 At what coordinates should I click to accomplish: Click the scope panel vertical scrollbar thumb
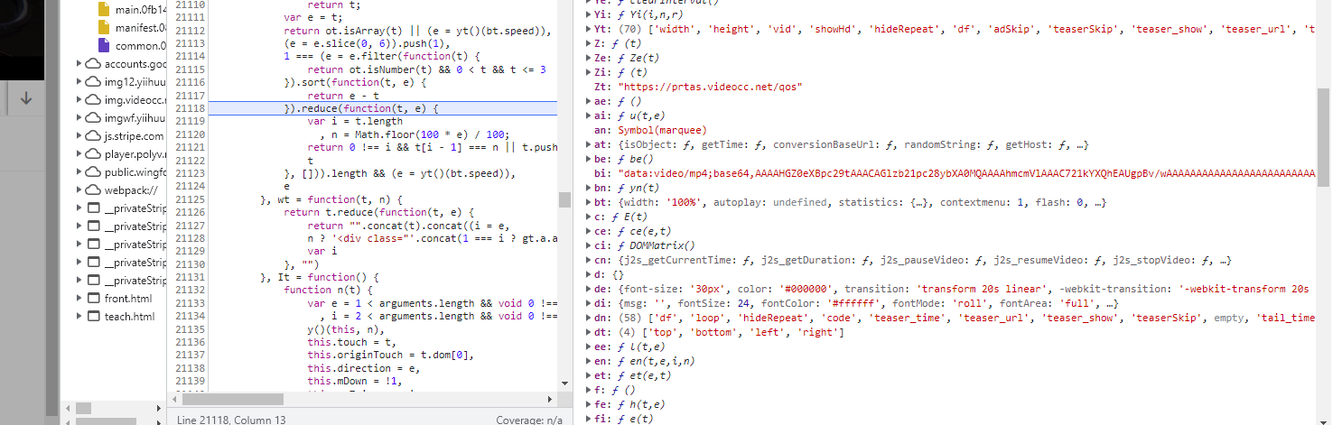(x=1323, y=137)
